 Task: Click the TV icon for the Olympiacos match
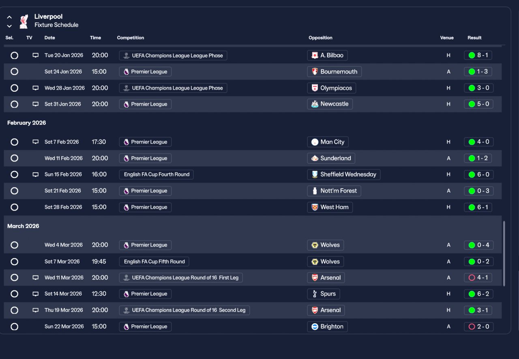coord(36,88)
